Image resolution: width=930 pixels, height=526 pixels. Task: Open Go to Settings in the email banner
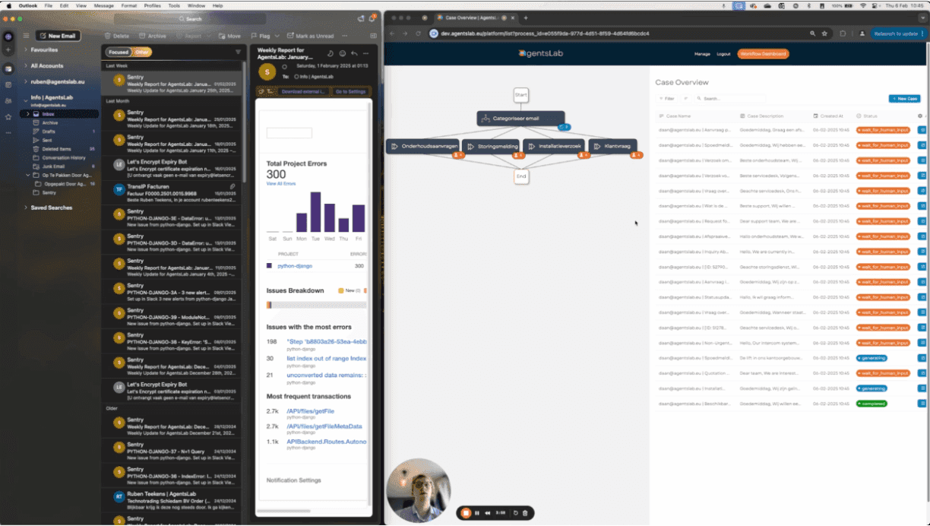pyautogui.click(x=351, y=91)
